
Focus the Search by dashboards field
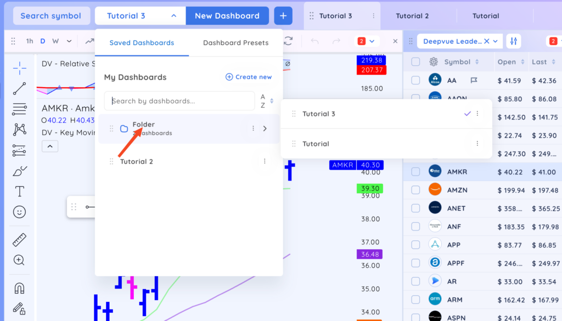pyautogui.click(x=179, y=101)
